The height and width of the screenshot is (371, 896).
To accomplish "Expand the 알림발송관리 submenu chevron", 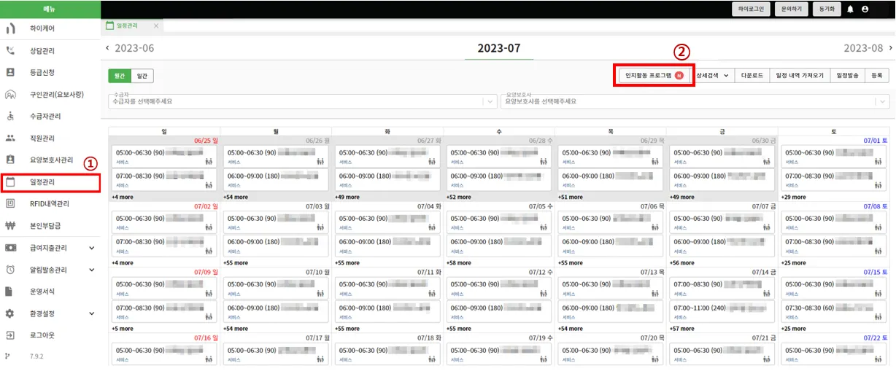I will click(x=91, y=270).
